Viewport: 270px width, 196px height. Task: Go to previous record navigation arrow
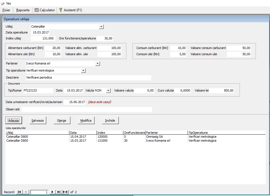[x=26, y=192]
